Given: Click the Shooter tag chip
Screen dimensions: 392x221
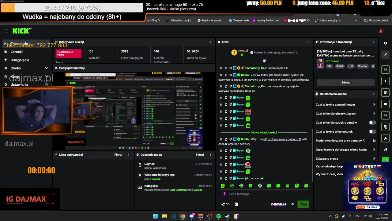Looking at the screenshot, I should point(362,66).
